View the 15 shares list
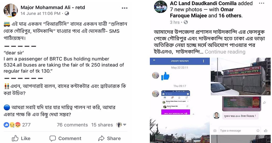Screen dimensions: 272x143 click(102, 125)
